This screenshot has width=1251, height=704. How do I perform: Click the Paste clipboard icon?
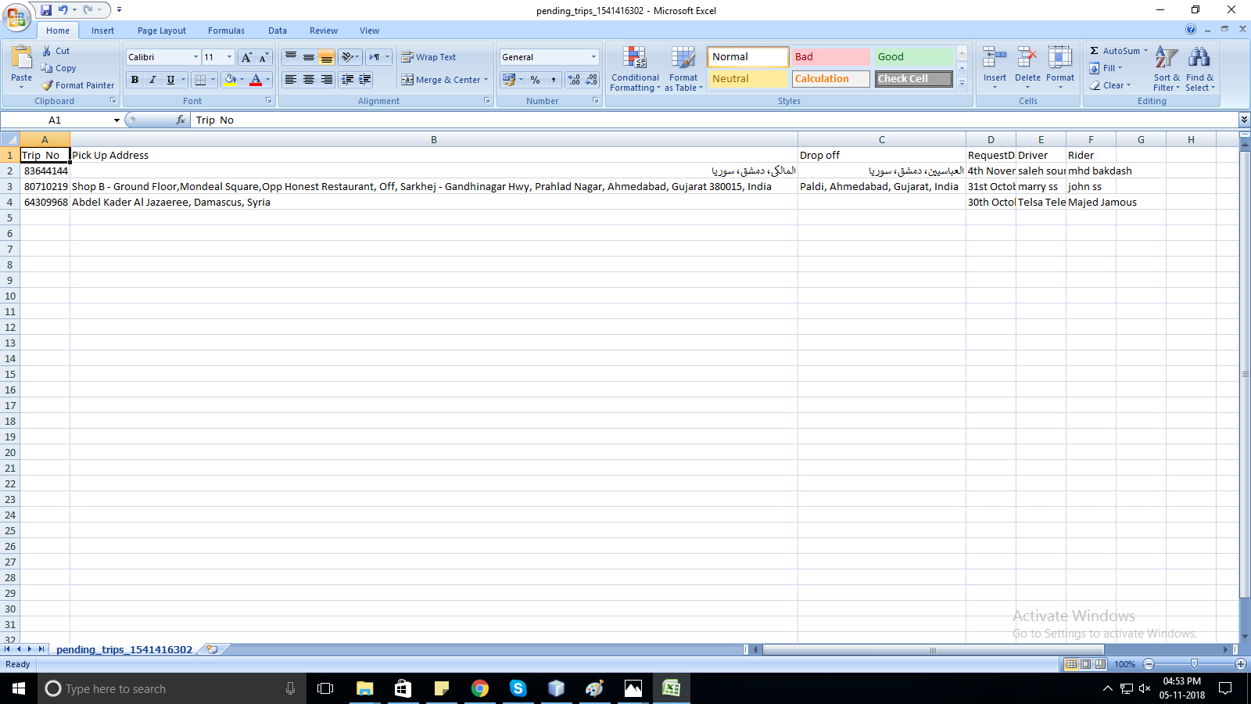click(x=22, y=58)
